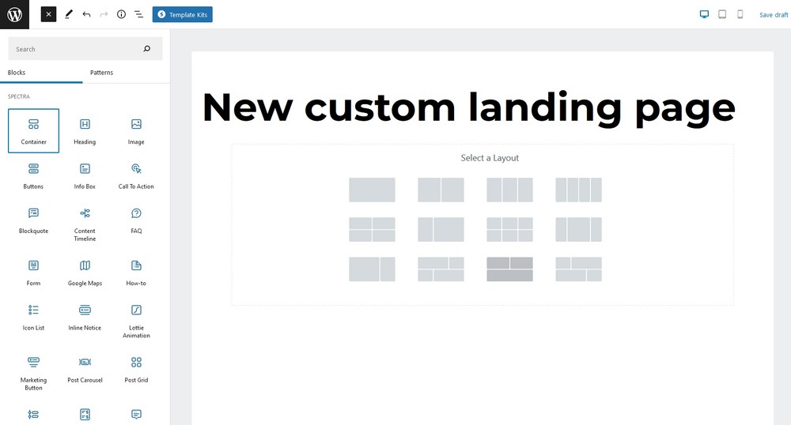791x425 pixels.
Task: Edit the New custom landing page title
Action: click(468, 107)
